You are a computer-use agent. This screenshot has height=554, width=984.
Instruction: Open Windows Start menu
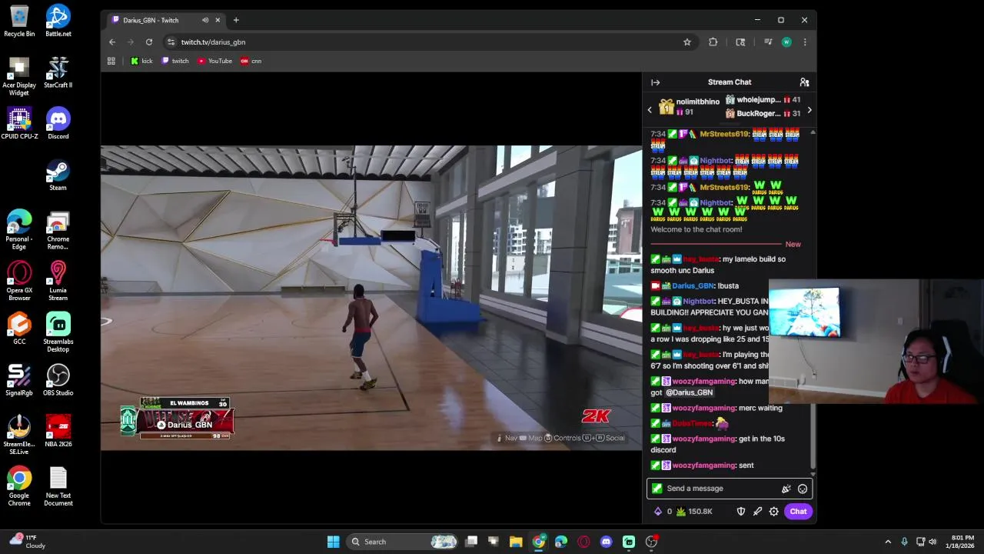point(333,542)
